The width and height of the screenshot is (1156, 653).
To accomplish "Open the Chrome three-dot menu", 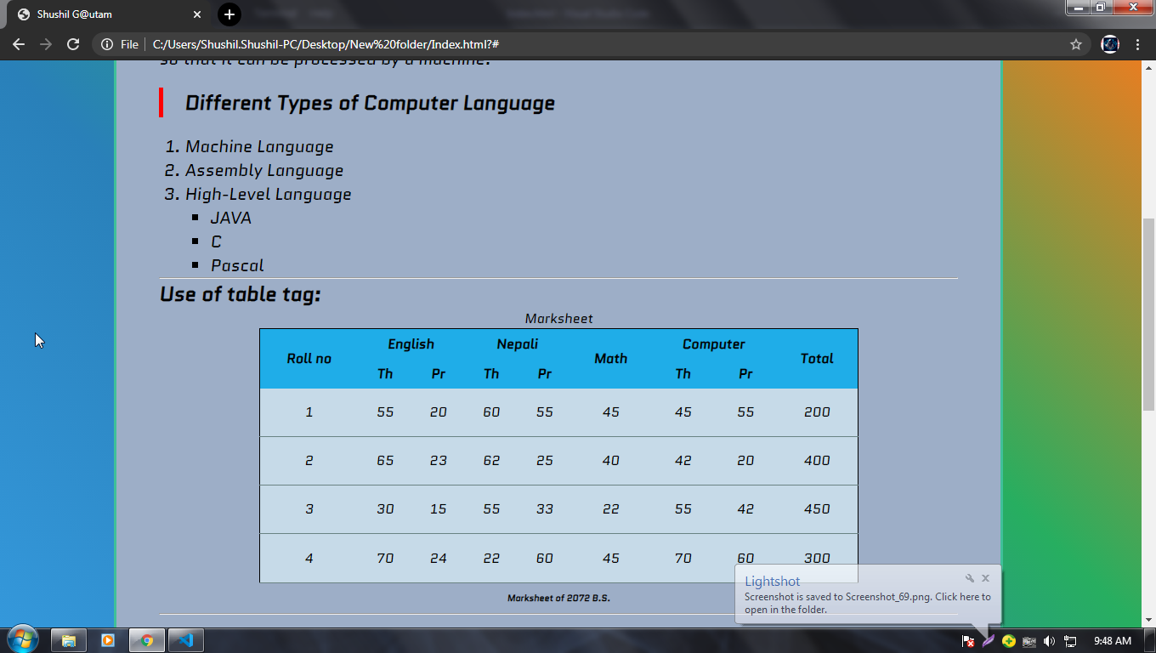I will 1138,44.
